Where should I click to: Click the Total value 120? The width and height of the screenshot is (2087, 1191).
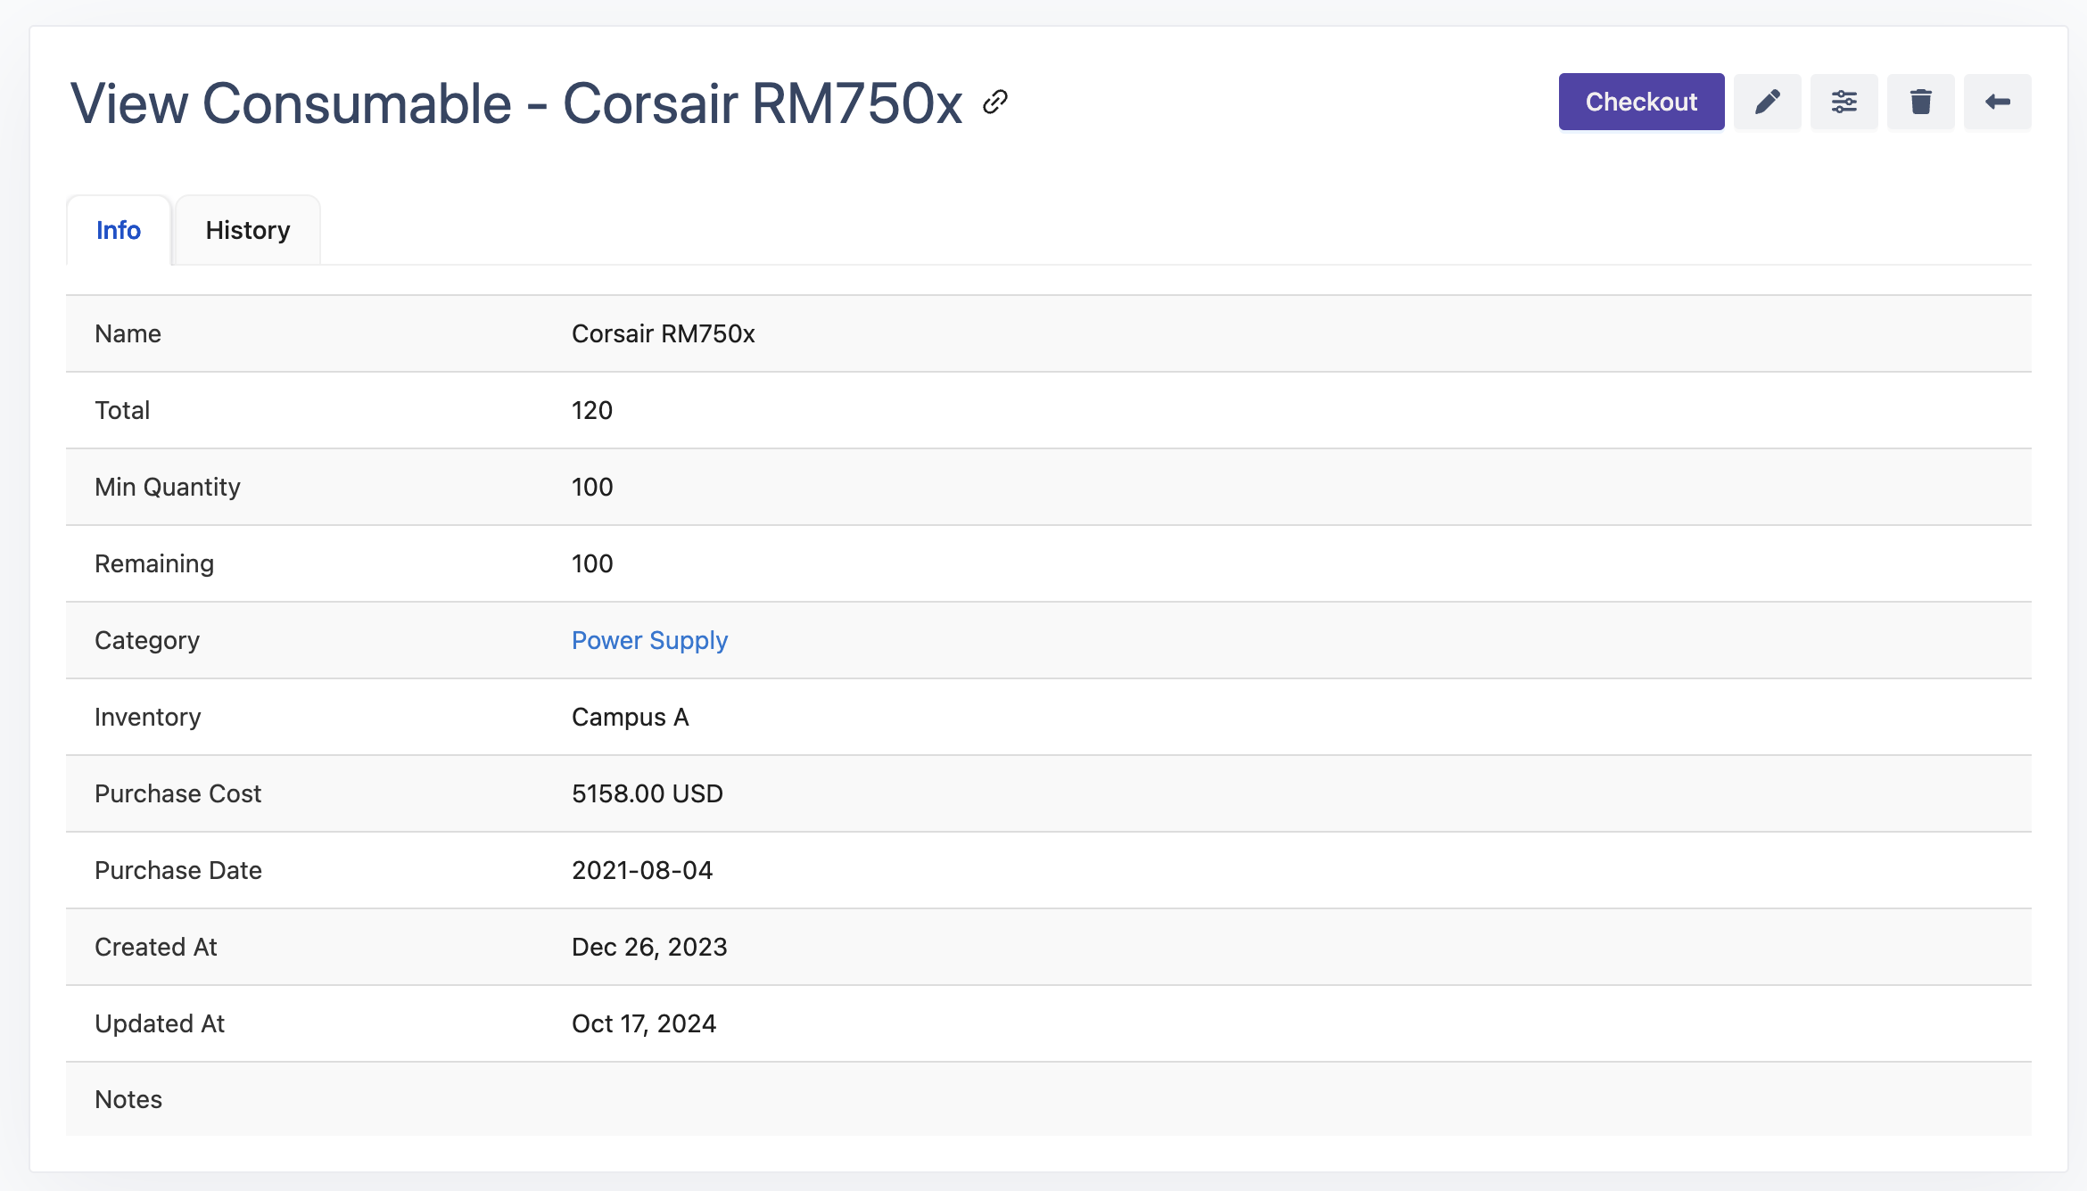coord(591,410)
